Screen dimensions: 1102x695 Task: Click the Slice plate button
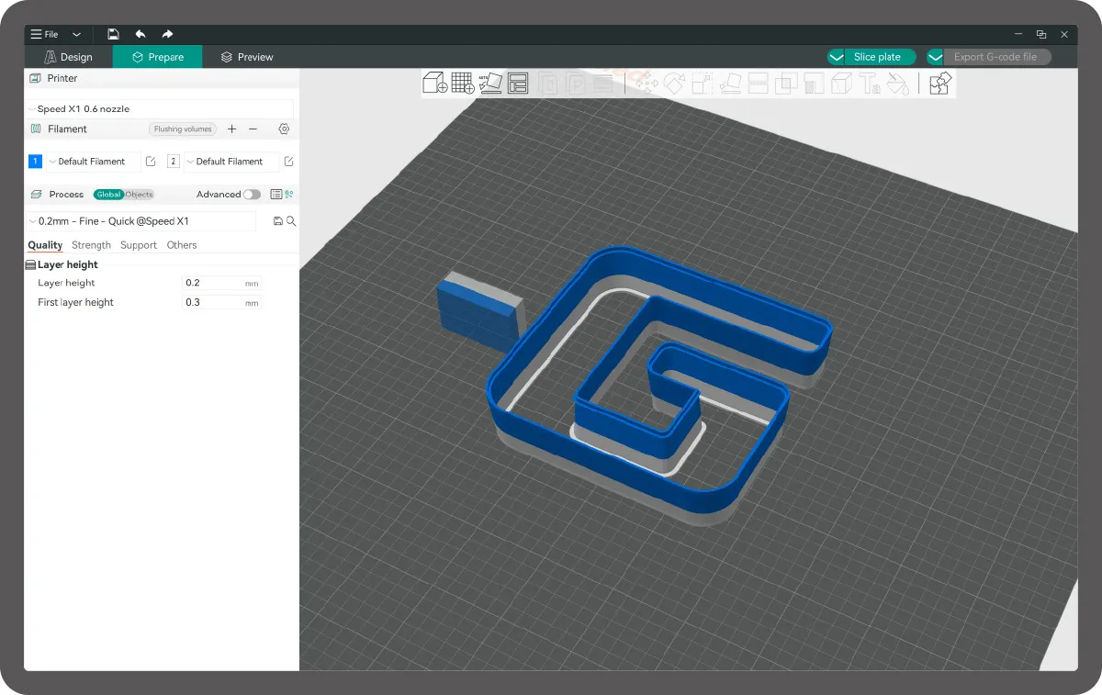pos(877,57)
